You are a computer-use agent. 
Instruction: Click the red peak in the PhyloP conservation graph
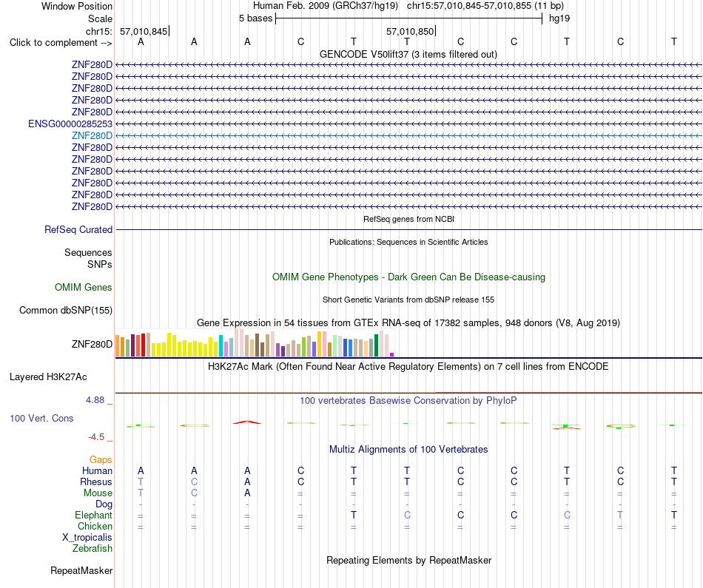pos(247,422)
